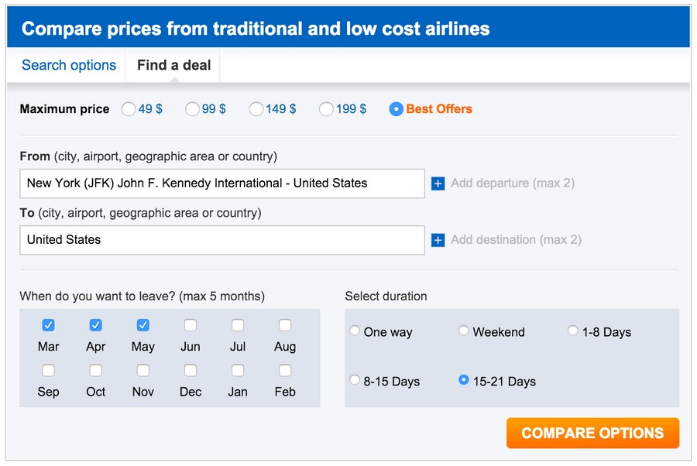This screenshot has width=697, height=466.
Task: Choose the Weekend duration radio button
Action: coord(464,331)
